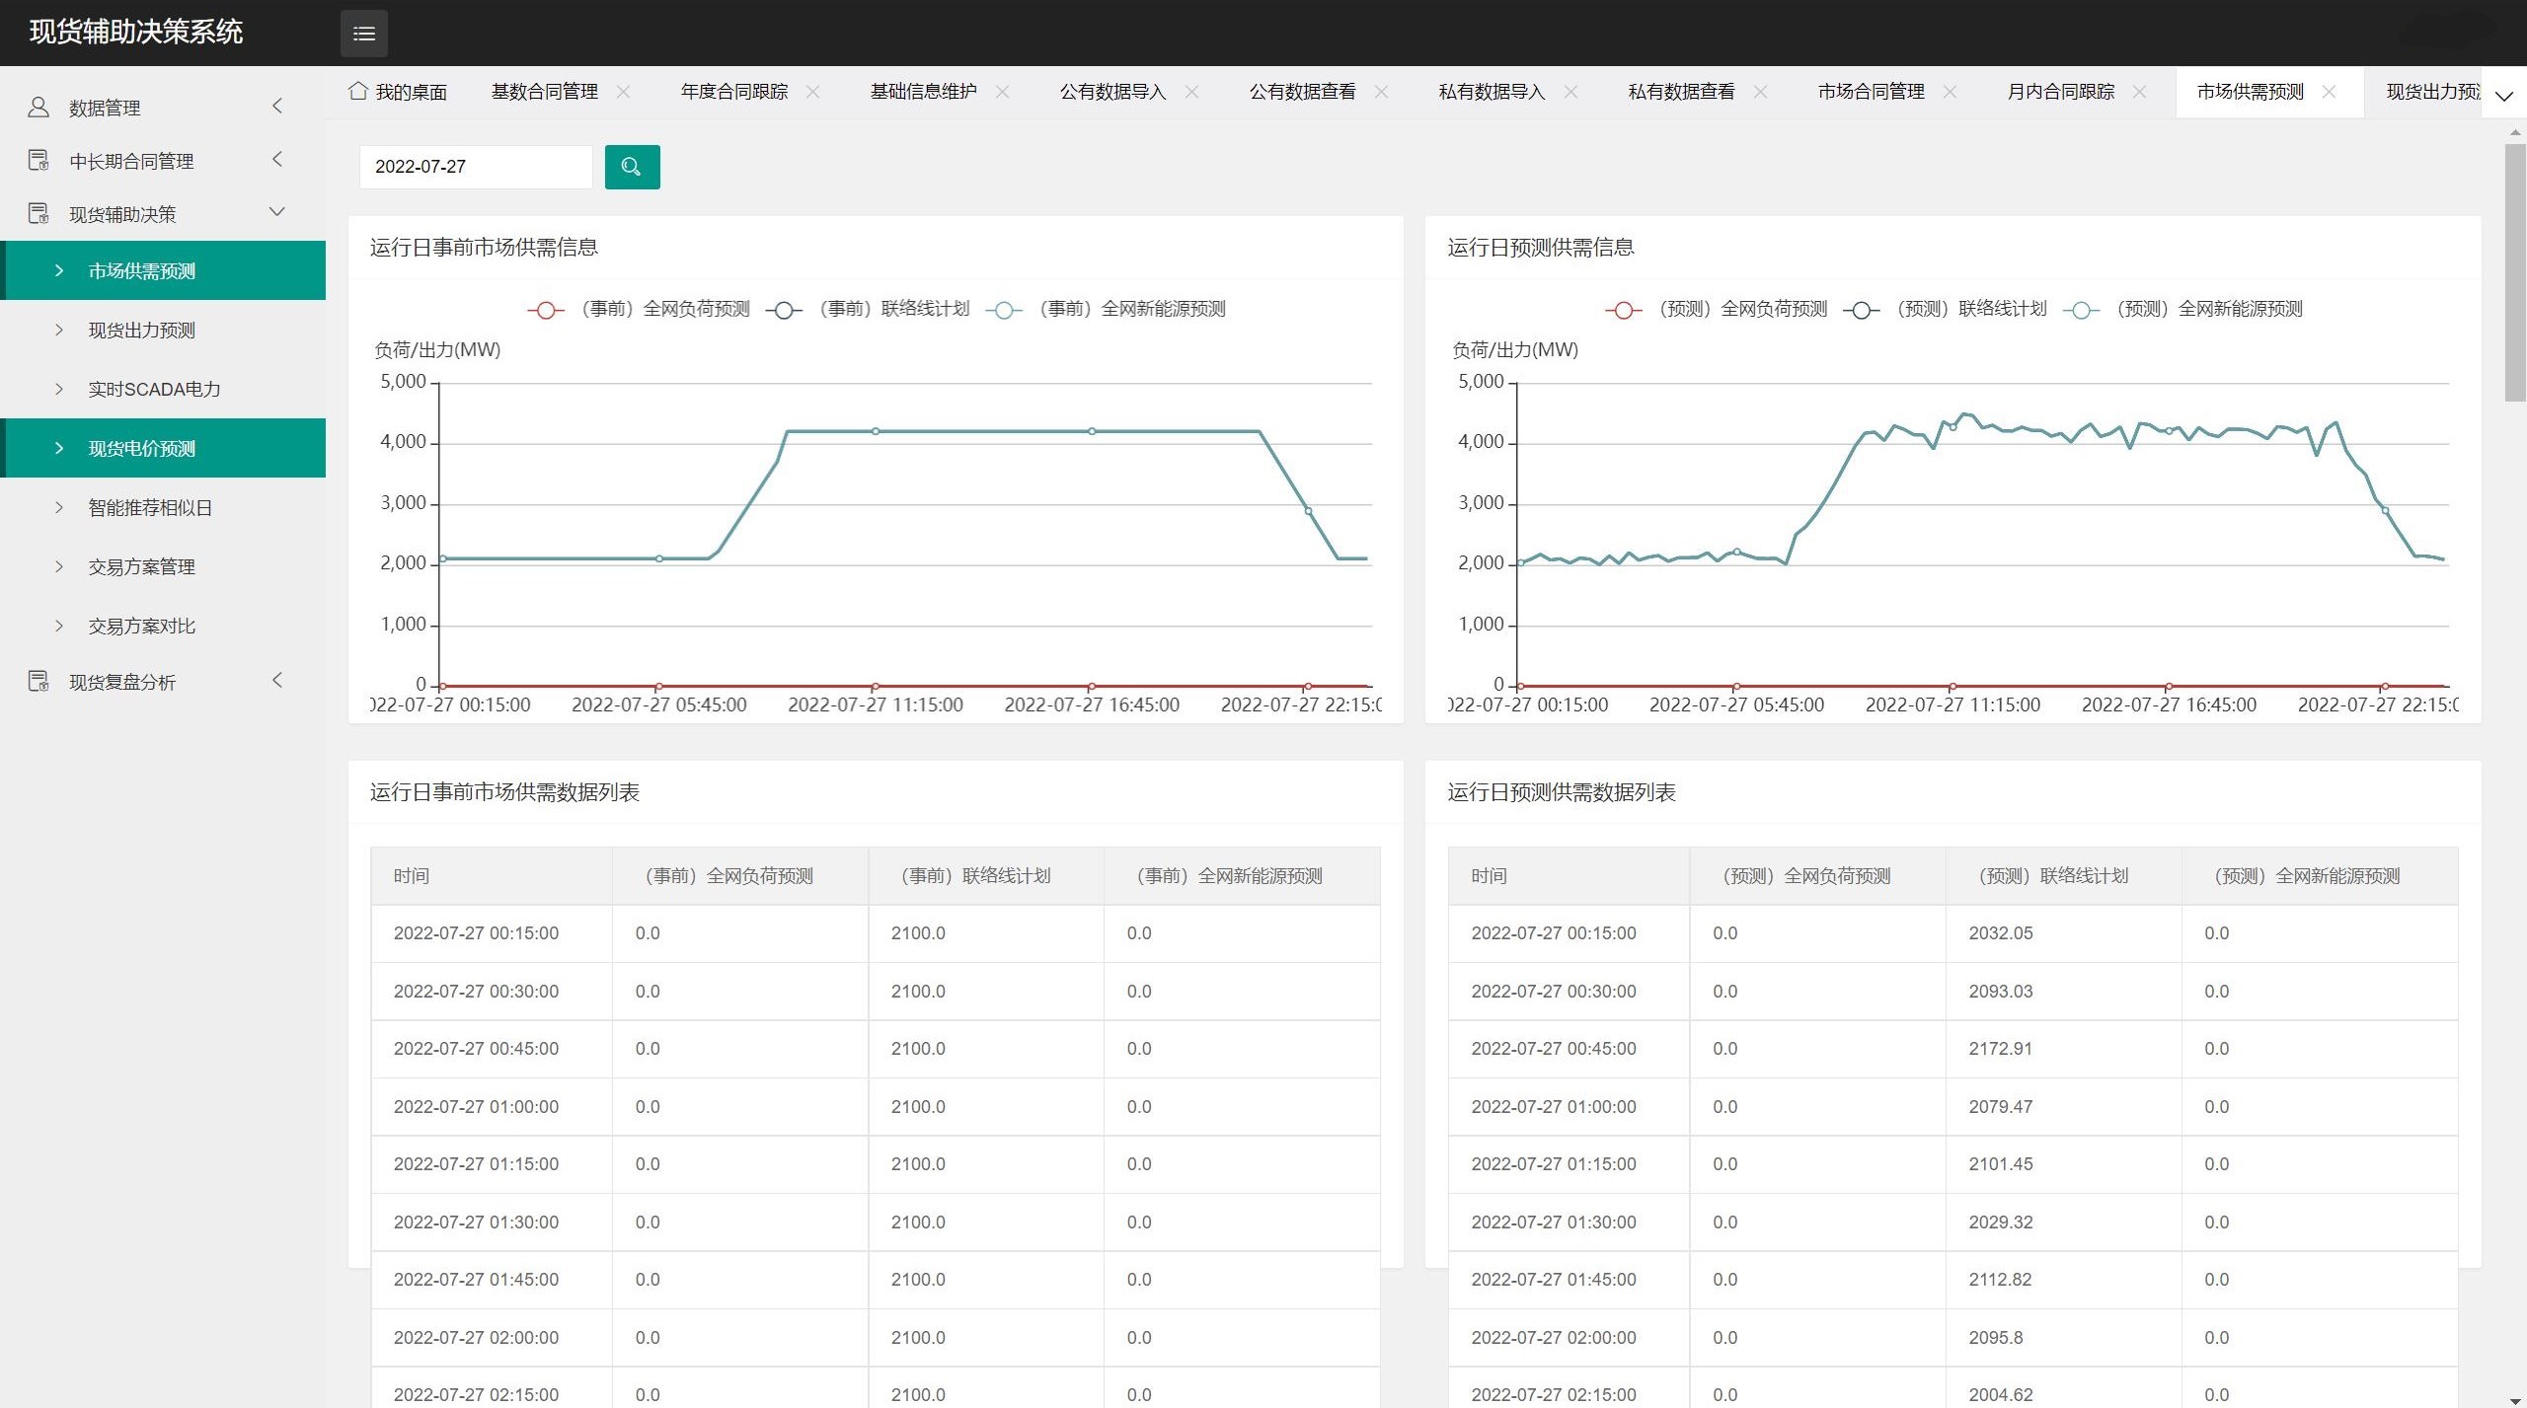
Task: Click the date input showing 2022-07-27
Action: pyautogui.click(x=475, y=167)
